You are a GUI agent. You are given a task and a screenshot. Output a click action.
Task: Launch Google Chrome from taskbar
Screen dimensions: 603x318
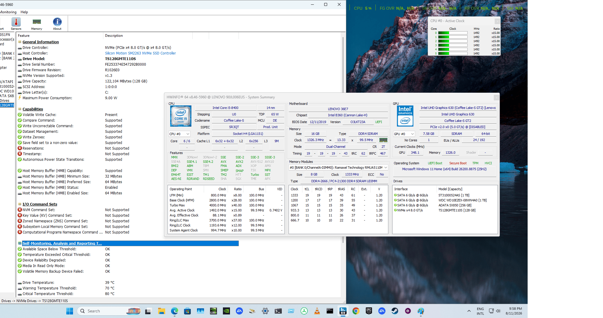[356, 311]
